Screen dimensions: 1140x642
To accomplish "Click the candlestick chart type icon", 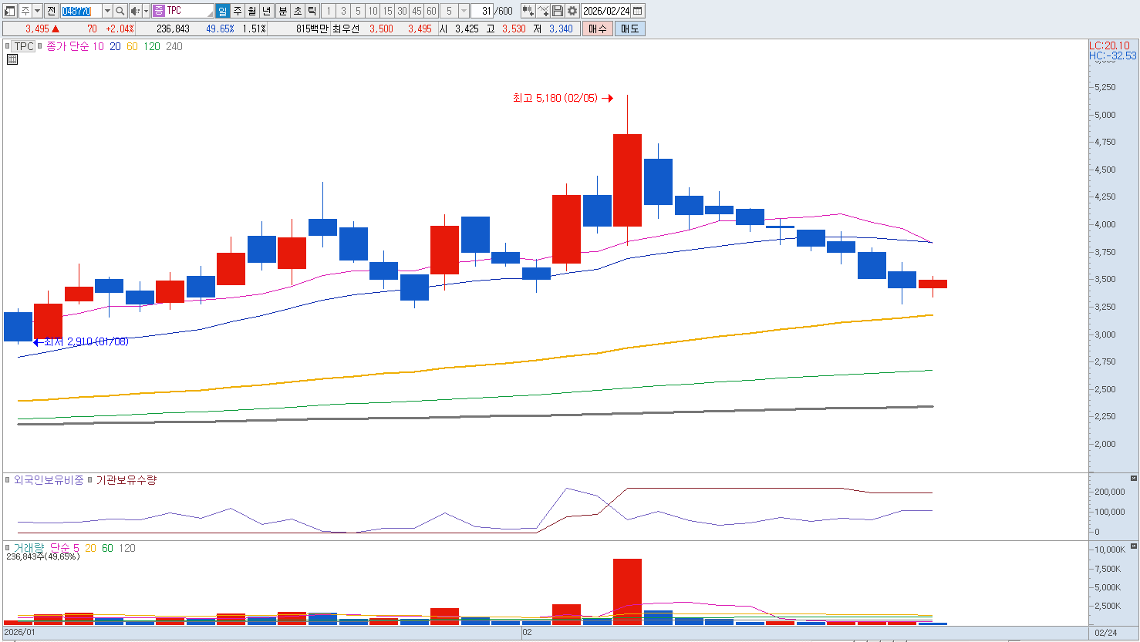I will pos(528,11).
